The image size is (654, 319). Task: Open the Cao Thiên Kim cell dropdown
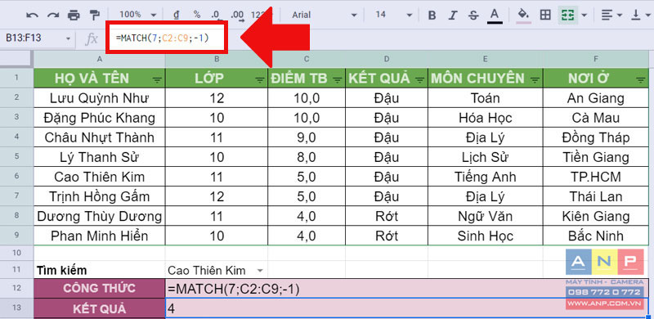click(x=260, y=271)
